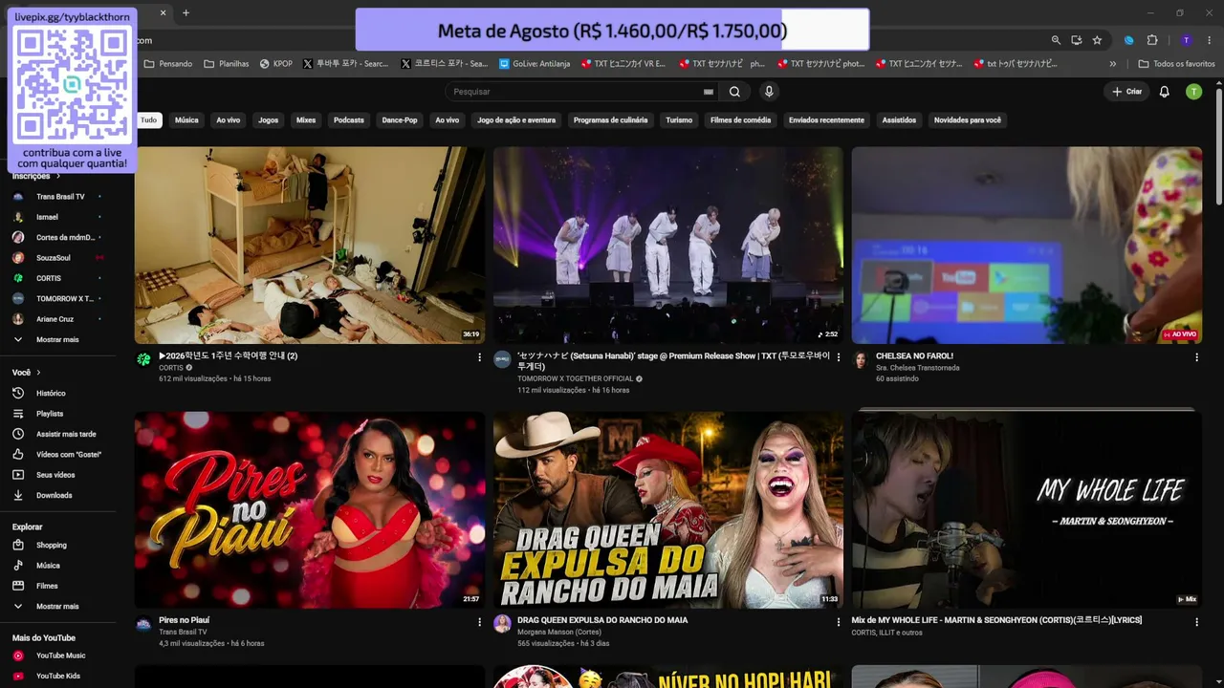1224x688 pixels.
Task: Open the Chrome three-dot menu
Action: [1210, 40]
